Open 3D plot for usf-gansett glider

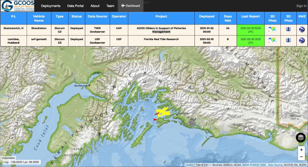tap(288, 40)
